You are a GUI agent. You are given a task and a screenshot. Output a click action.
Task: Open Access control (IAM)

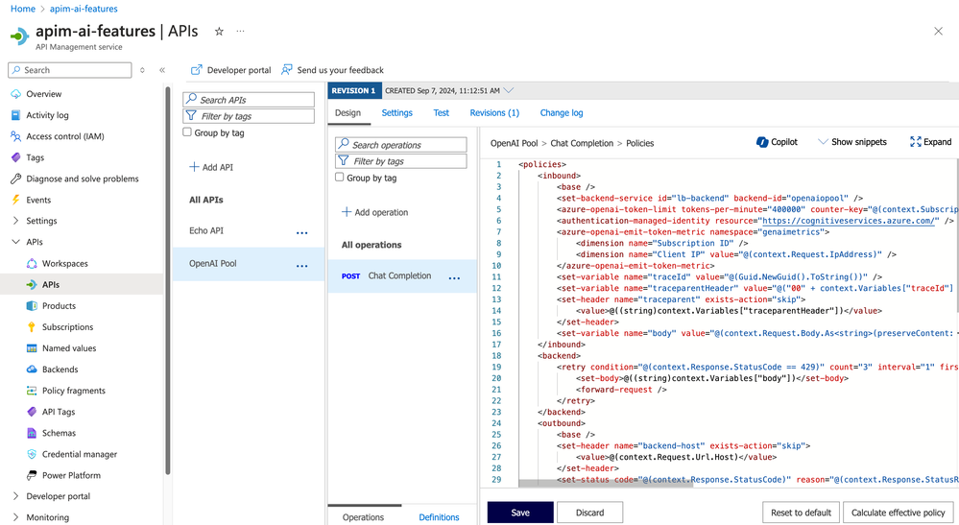65,136
